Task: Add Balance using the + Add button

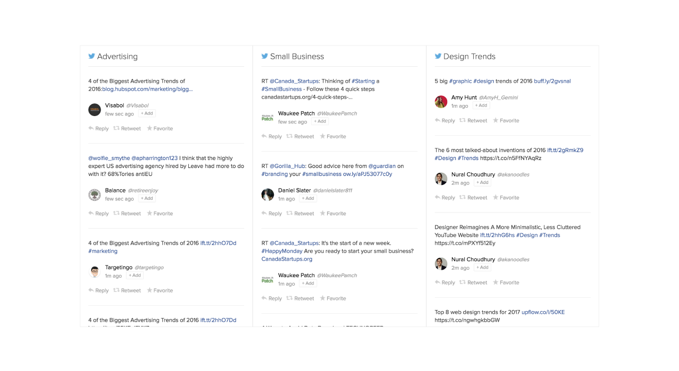Action: pyautogui.click(x=147, y=198)
